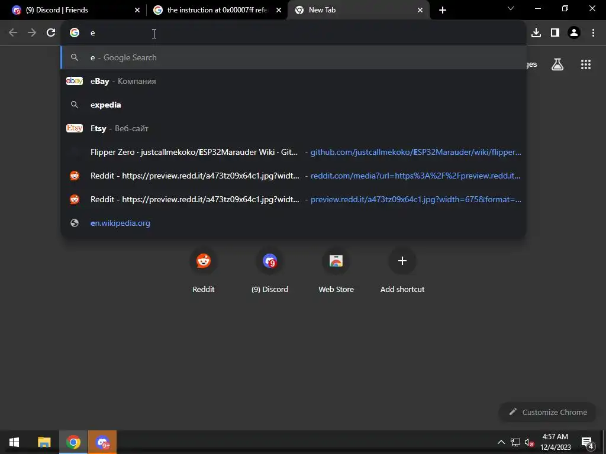Open the Reddit shortcut tile

[x=204, y=270]
